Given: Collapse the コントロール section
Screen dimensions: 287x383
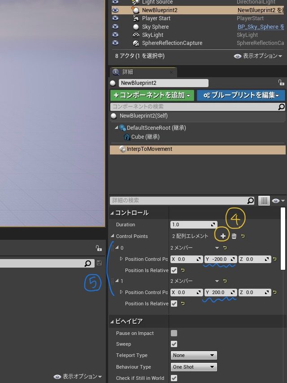Looking at the screenshot, I should point(112,213).
